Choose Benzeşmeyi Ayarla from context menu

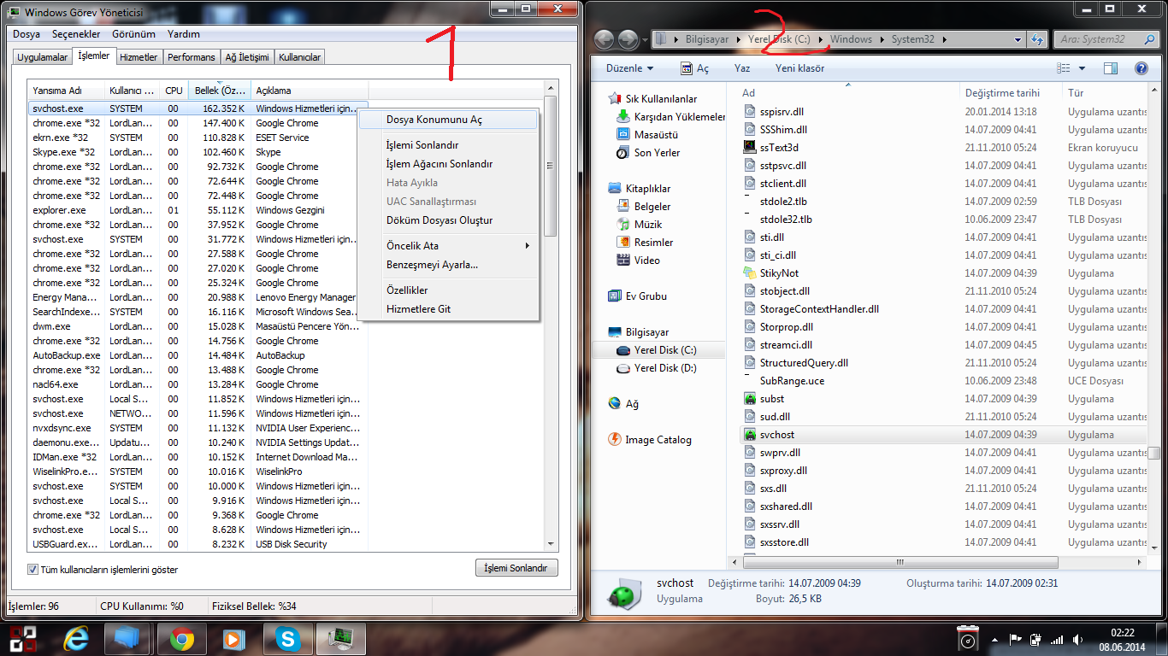click(x=448, y=265)
